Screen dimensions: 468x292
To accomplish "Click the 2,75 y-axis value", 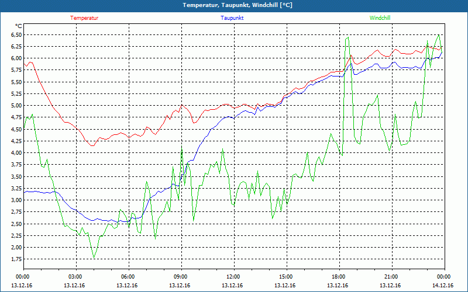I will tap(17, 212).
